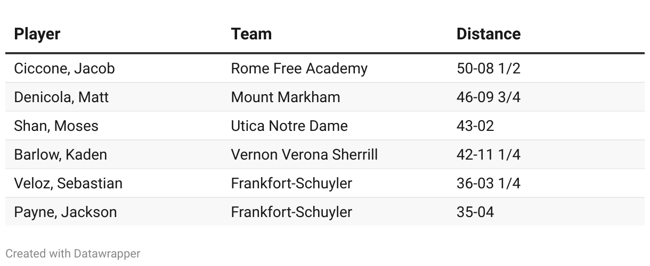Viewport: 650px width, 266px height.
Task: Click the Distance column header
Action: click(x=489, y=34)
